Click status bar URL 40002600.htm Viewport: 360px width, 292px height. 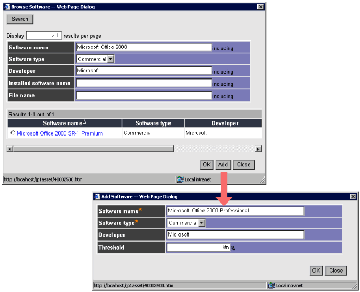(x=133, y=285)
